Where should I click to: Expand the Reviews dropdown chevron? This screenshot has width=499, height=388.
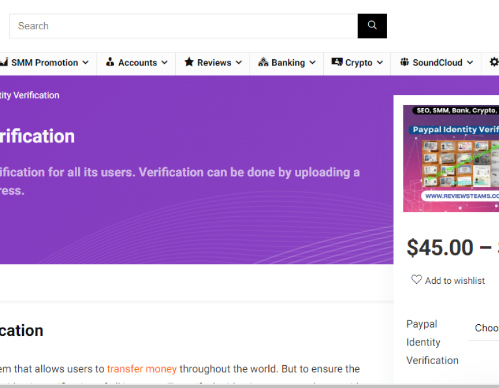238,63
